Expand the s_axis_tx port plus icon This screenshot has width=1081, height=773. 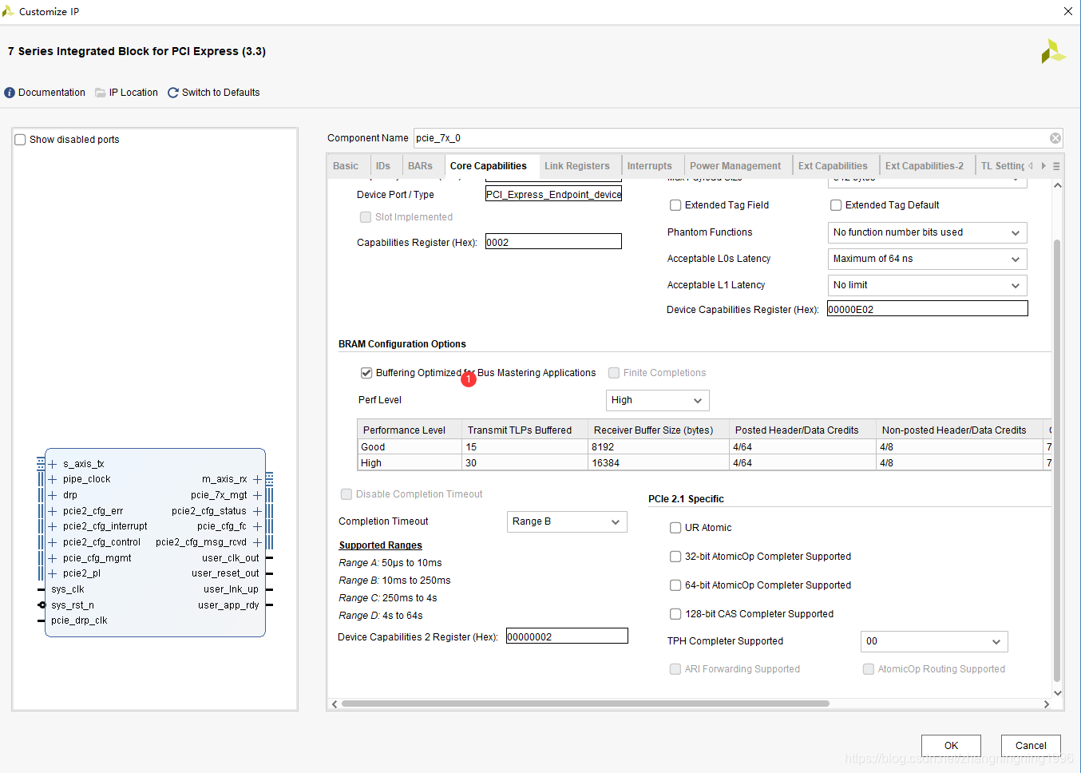point(53,464)
